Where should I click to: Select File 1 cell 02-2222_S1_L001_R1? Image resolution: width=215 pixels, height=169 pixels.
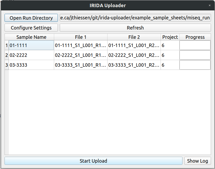(81, 55)
